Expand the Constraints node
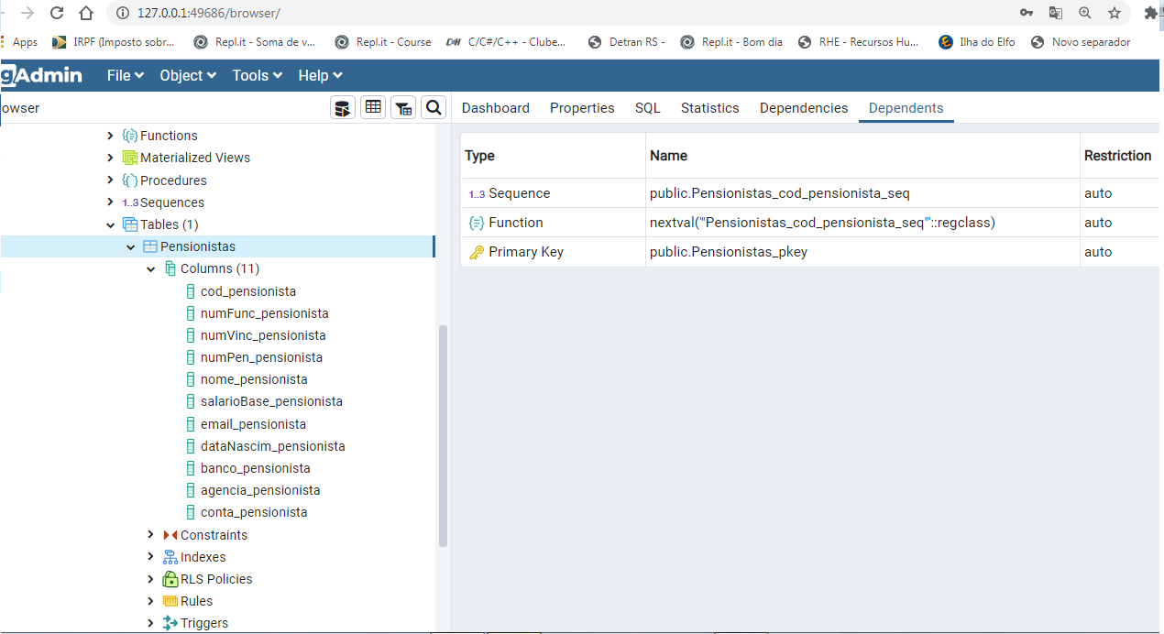Viewport: 1164px width, 634px height. 151,535
